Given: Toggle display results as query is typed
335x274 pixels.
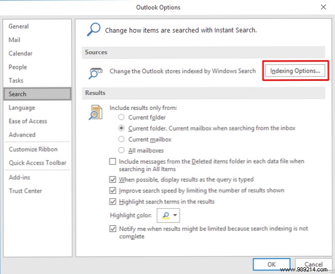Looking at the screenshot, I should [x=112, y=179].
